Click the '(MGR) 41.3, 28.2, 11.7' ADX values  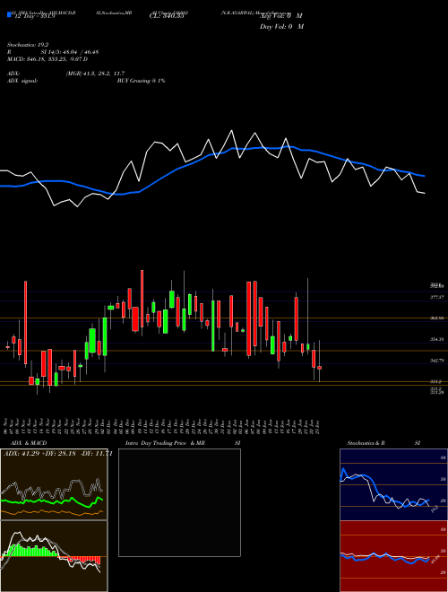click(x=95, y=74)
